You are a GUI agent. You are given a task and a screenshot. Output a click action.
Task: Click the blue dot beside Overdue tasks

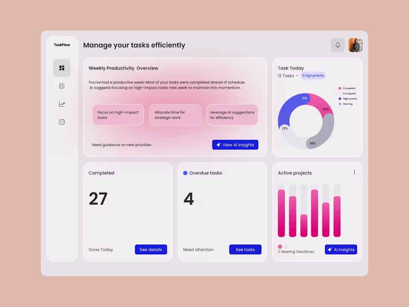185,173
